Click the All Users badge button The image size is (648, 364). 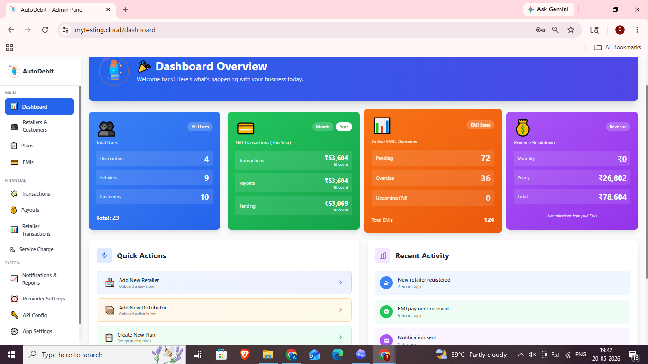tap(200, 127)
